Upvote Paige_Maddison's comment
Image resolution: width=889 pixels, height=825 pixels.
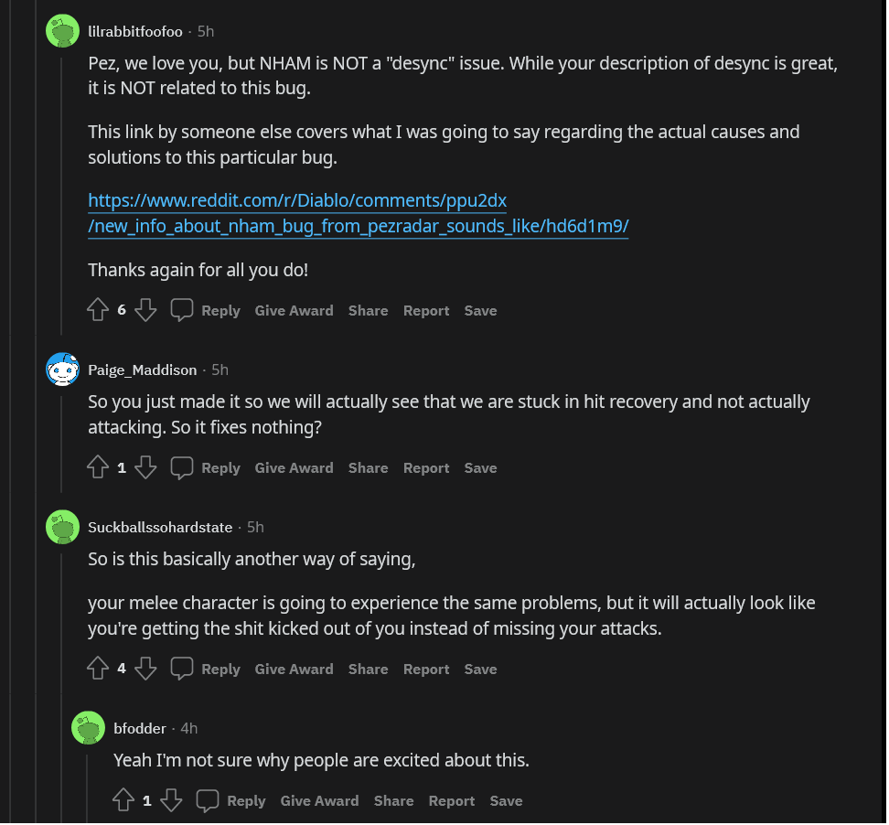[x=98, y=468]
